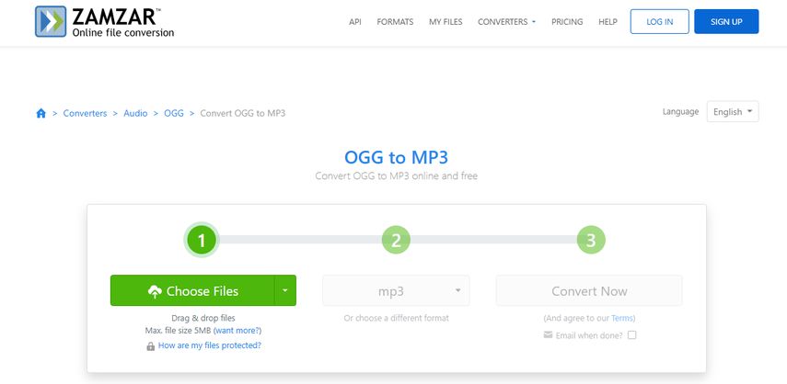Click the Convert Now button
Viewport: 787px width, 384px height.
point(589,290)
